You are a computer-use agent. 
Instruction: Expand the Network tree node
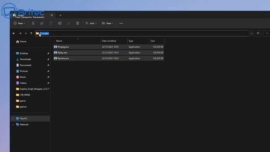13,125
